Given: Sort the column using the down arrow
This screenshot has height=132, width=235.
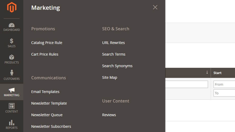Looking at the screenshot, I should click(207, 72).
